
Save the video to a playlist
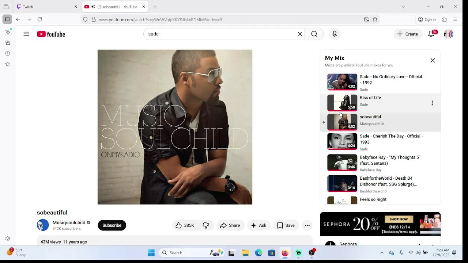[286, 225]
